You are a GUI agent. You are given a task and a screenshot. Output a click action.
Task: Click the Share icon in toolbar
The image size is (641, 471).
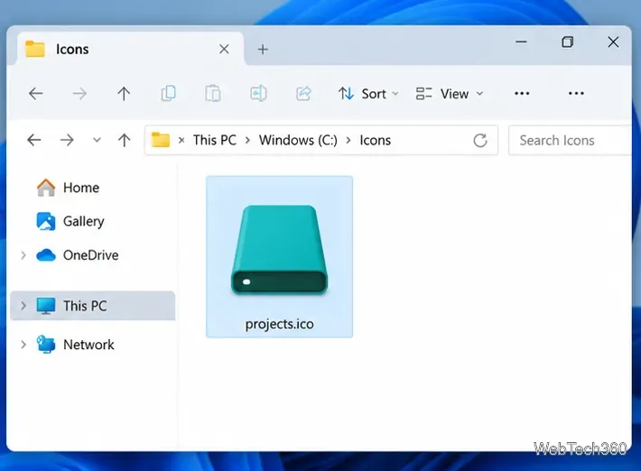point(303,94)
